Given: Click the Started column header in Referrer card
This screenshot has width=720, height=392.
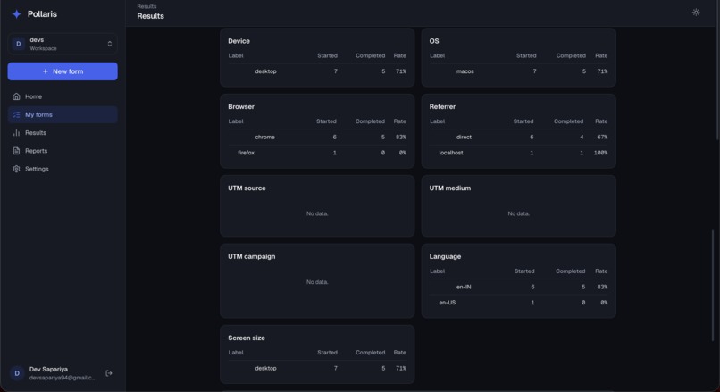Looking at the screenshot, I should [523, 121].
